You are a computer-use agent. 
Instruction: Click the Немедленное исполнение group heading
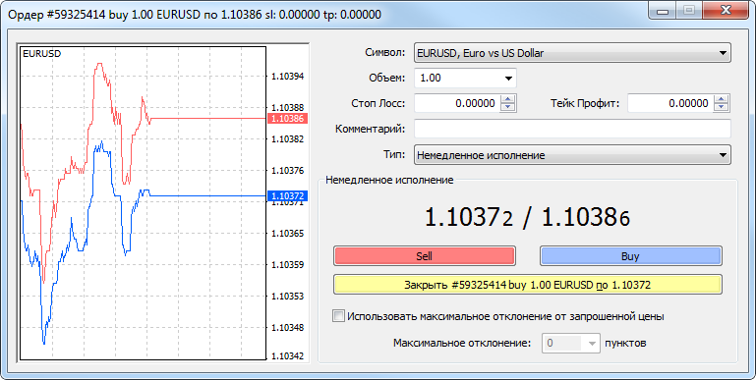click(x=389, y=180)
